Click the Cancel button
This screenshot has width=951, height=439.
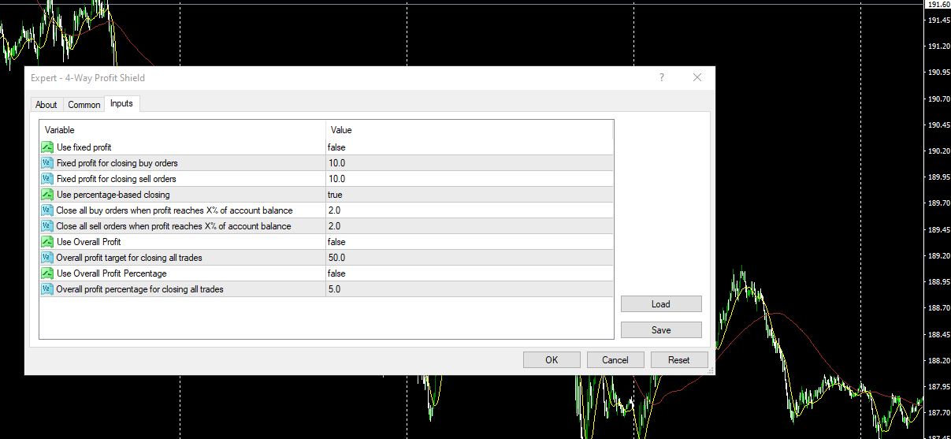pyautogui.click(x=615, y=360)
